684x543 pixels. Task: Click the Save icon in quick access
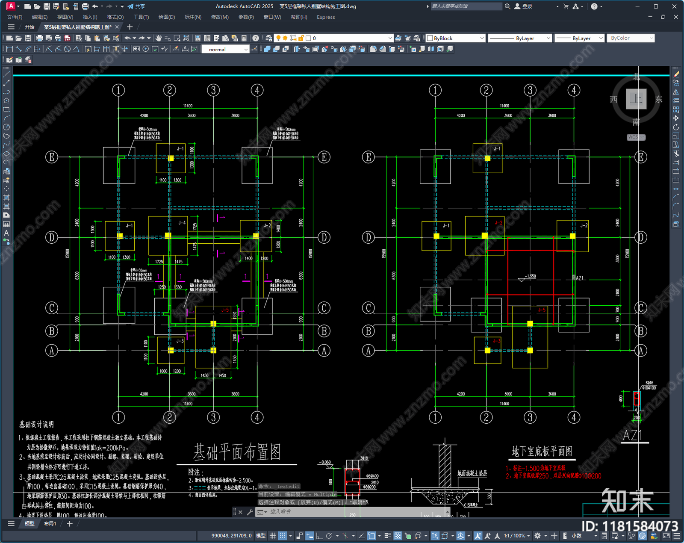coord(47,6)
